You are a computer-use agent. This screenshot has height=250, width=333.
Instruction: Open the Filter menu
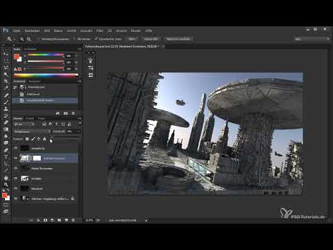click(x=99, y=31)
